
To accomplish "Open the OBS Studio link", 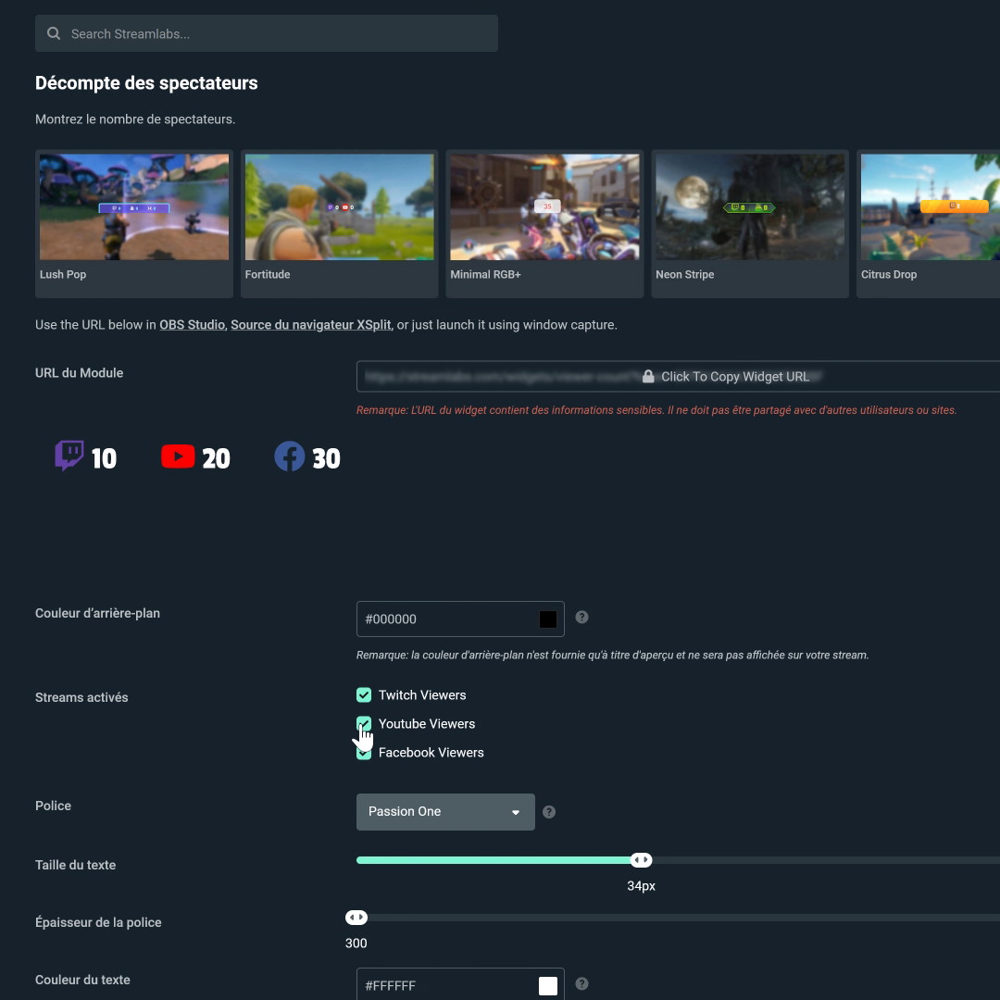I will [192, 325].
